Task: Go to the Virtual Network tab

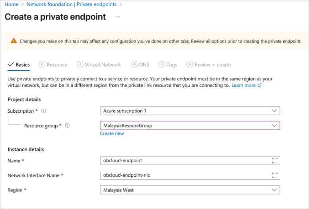Action: 99,64
